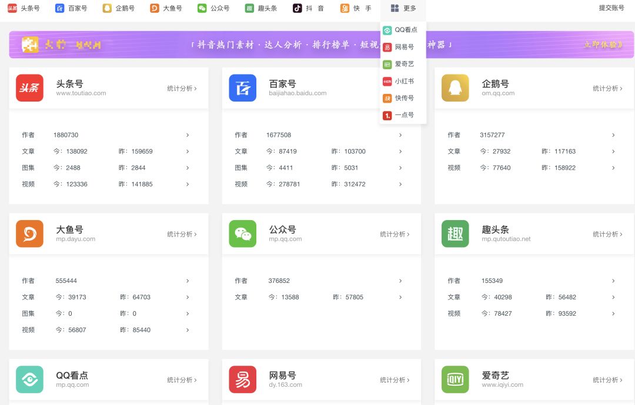Image resolution: width=635 pixels, height=405 pixels.
Task: Expand the Toutiao 作者 row chevron
Action: (188, 135)
